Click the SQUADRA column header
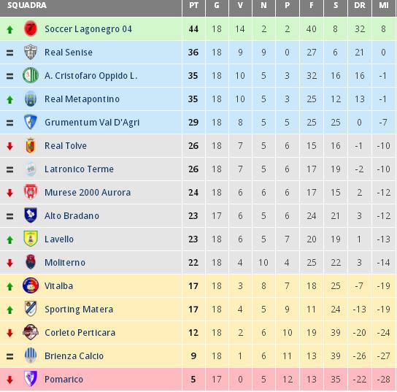The width and height of the screenshot is (397, 392). [27, 5]
